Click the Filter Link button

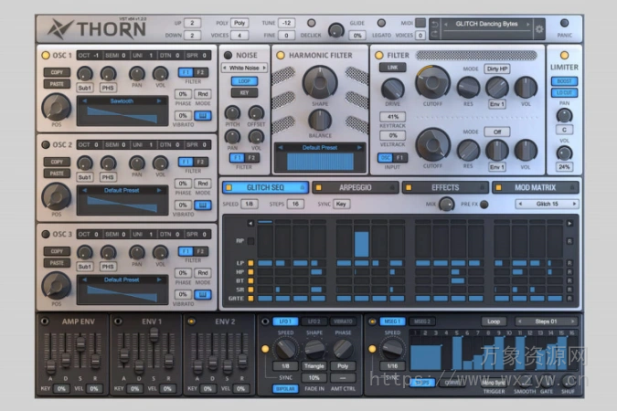[x=392, y=68]
